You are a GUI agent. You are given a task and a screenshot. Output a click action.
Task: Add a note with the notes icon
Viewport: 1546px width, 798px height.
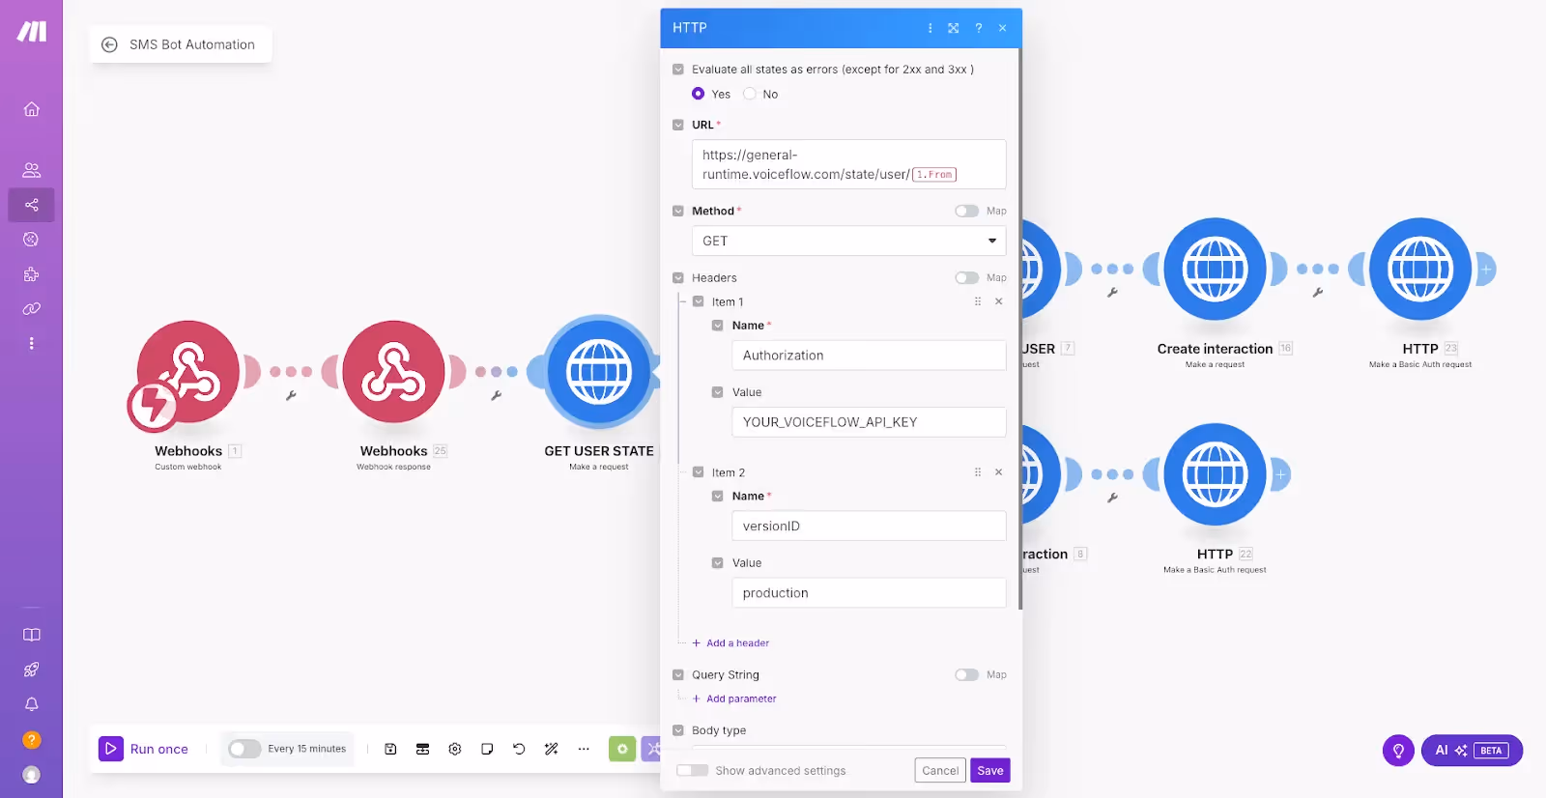487,749
